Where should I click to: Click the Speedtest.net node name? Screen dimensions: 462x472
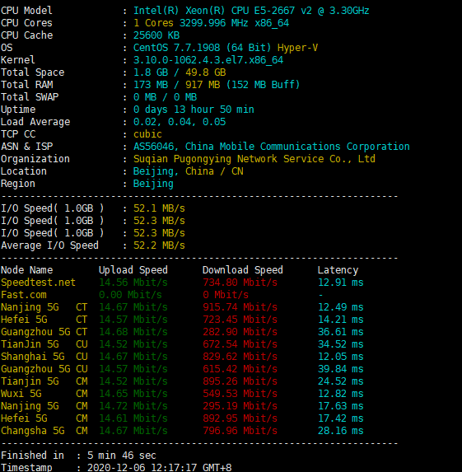pos(38,282)
